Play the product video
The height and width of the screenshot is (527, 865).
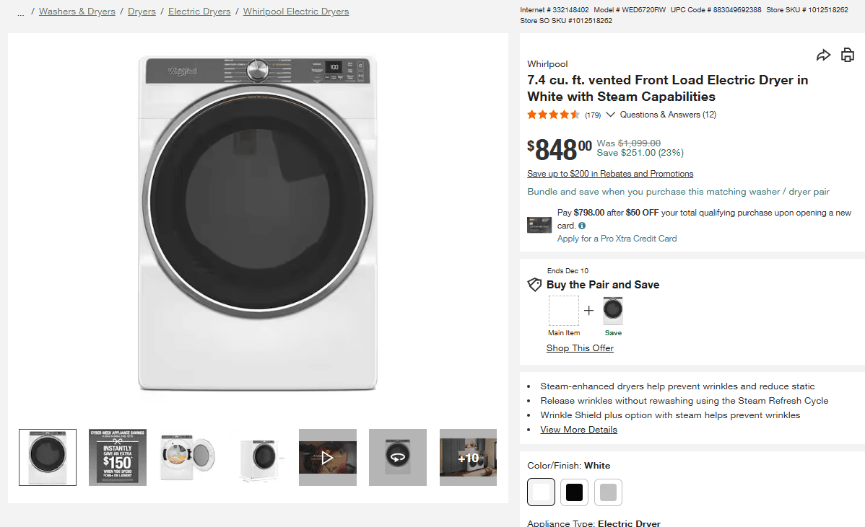pyautogui.click(x=328, y=457)
